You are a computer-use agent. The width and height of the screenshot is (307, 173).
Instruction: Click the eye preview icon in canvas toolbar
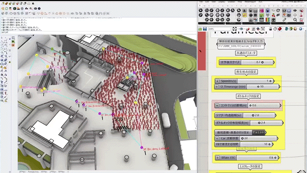point(241,29)
